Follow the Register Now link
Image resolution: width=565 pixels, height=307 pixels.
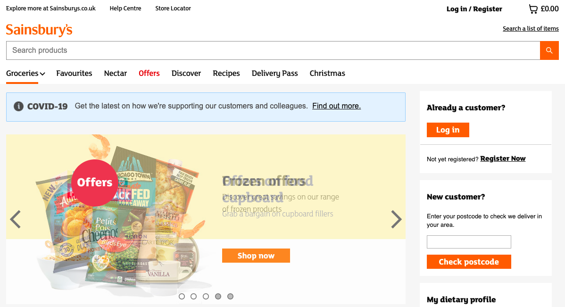tap(503, 159)
